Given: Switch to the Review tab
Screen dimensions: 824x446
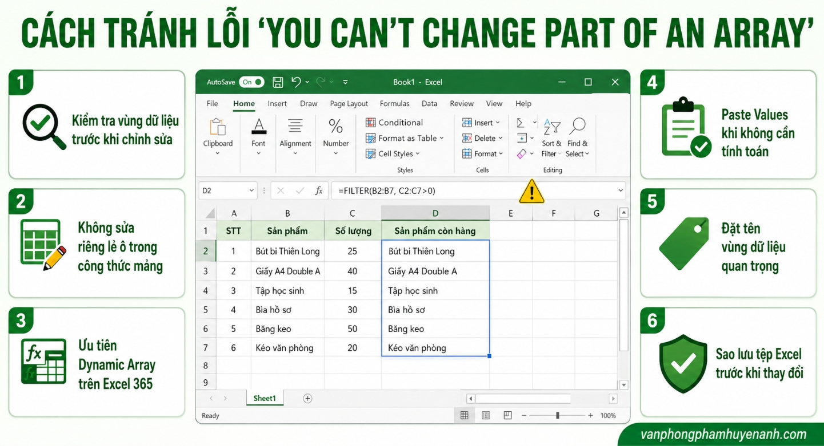Looking at the screenshot, I should 462,104.
